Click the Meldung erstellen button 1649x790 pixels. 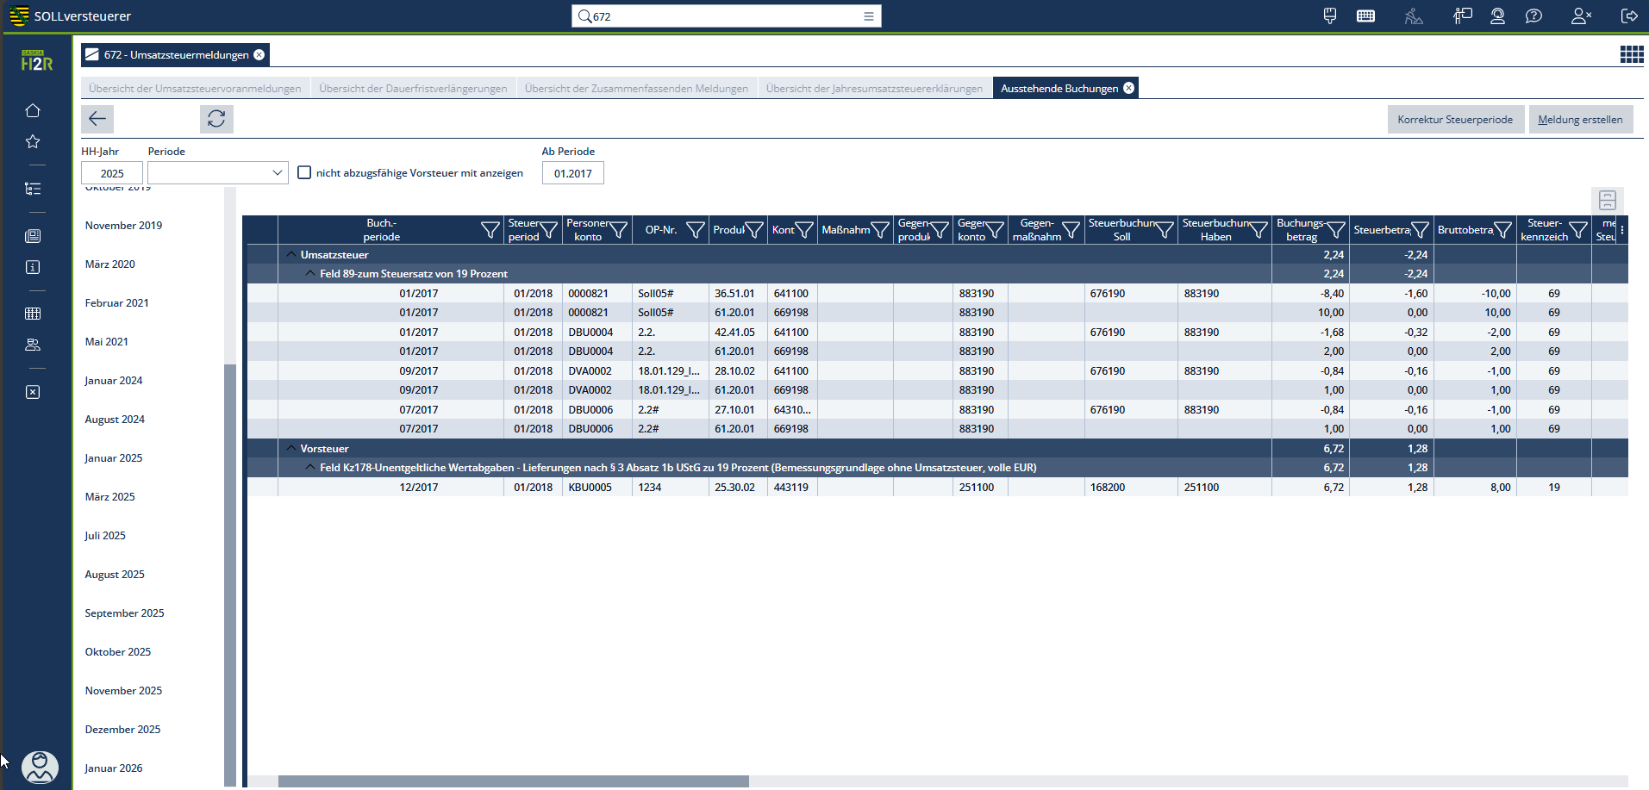tap(1580, 120)
